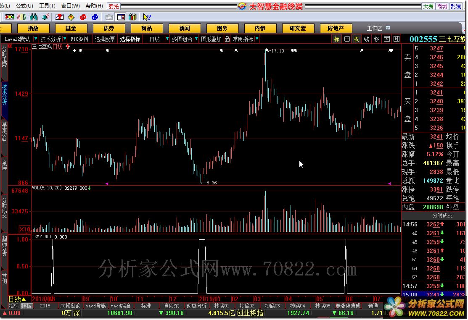Click the 大智慧 logo in title bar

pos(242,6)
